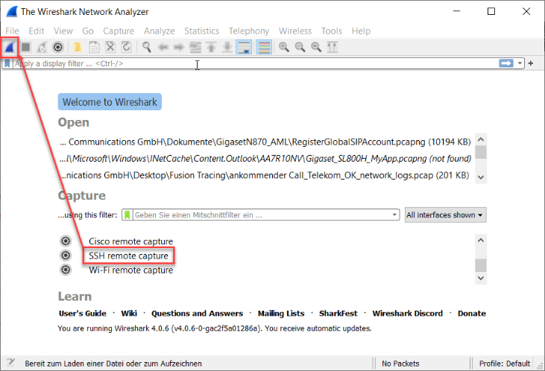545x371 pixels.
Task: Open the File menu
Action: (x=12, y=31)
